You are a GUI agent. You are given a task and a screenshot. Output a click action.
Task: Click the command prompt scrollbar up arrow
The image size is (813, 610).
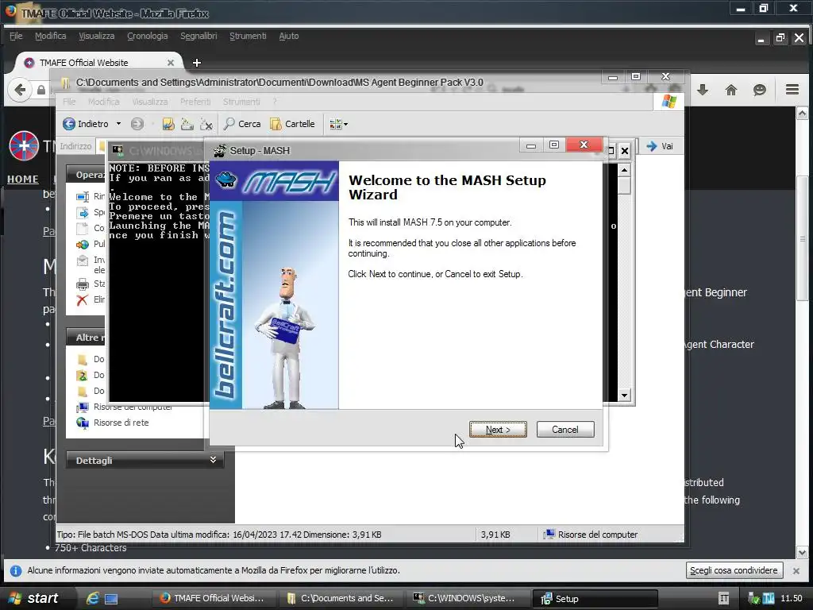pos(624,170)
